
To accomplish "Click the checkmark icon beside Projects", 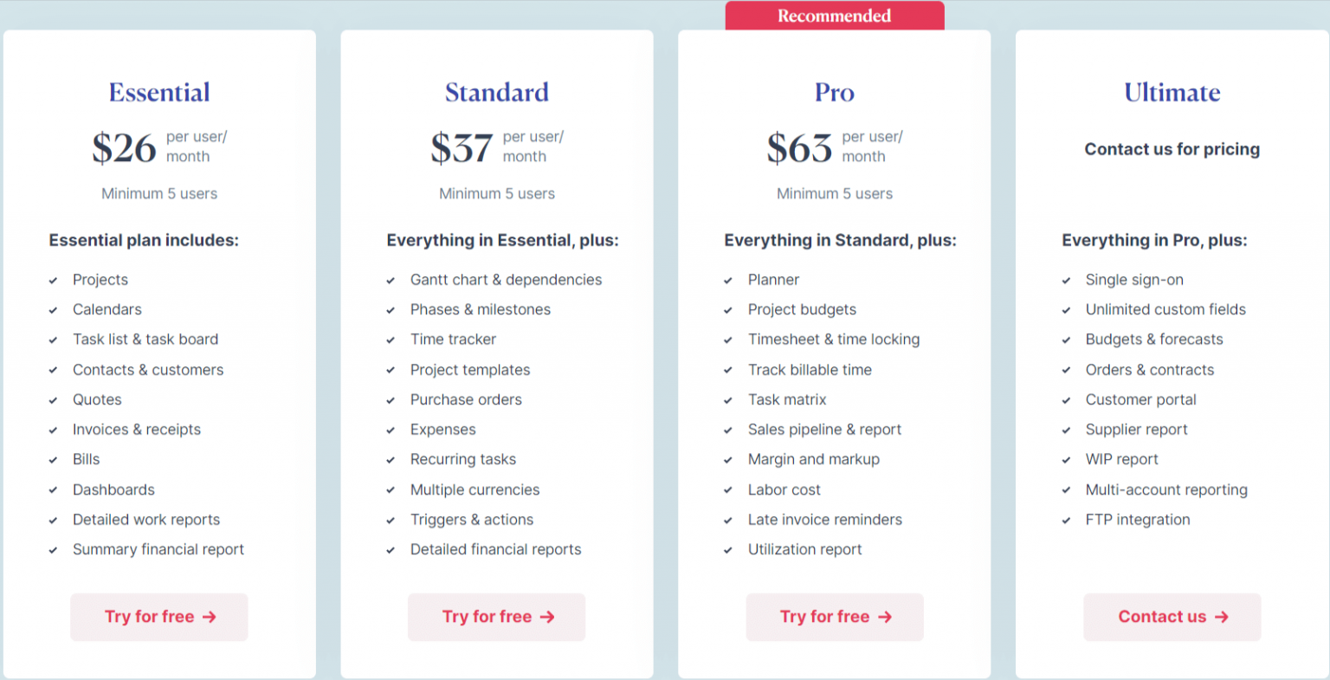I will click(x=53, y=281).
